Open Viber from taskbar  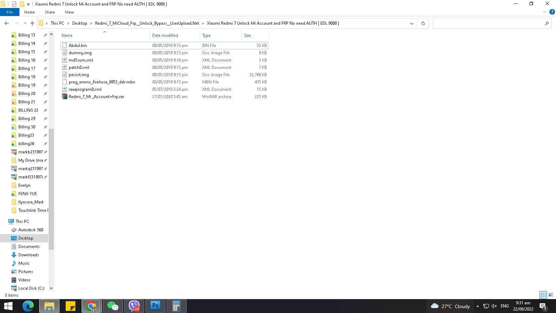point(134,306)
